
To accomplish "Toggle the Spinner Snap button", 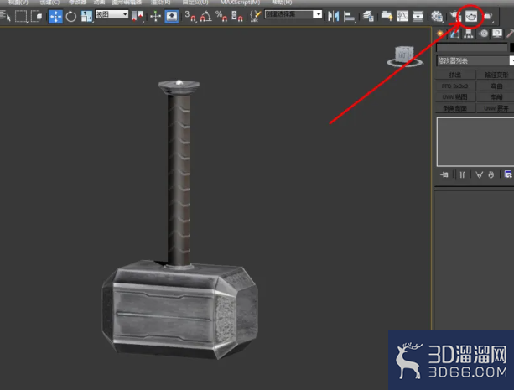I will (x=236, y=16).
